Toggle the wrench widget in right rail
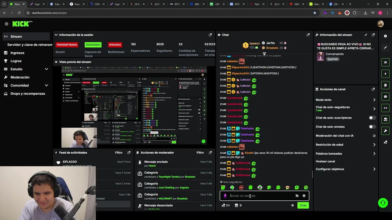Image resolution: width=392 pixels, height=220 pixels. tap(385, 131)
